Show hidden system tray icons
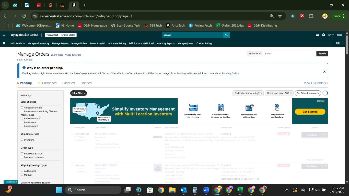This screenshot has width=349, height=196. 287,190
